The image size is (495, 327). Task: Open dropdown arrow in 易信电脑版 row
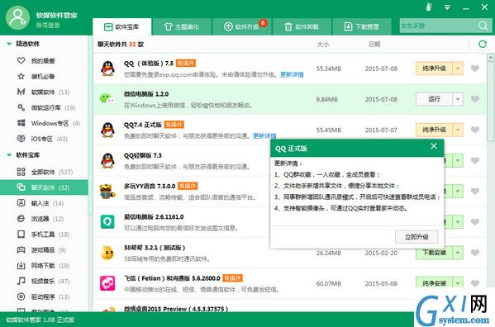coord(458,222)
